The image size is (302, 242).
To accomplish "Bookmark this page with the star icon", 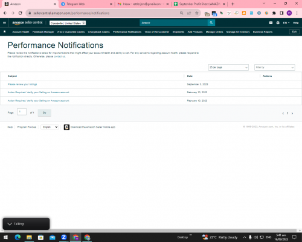I will coord(197,13).
